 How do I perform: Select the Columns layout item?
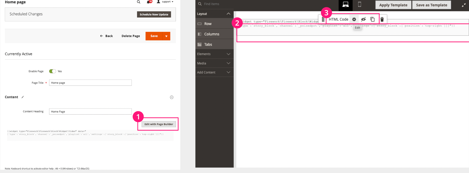(214, 34)
